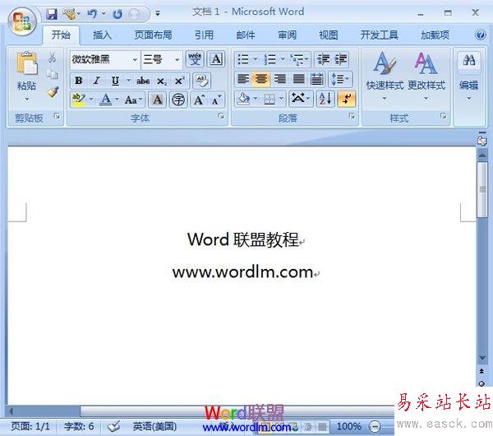Apply strikethrough abc formatting
This screenshot has width=493, height=436.
(x=143, y=81)
